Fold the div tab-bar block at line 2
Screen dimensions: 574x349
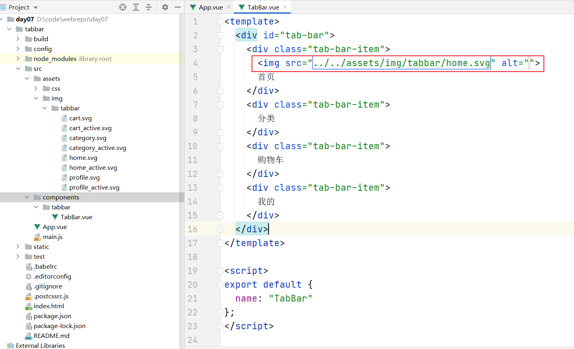coord(220,36)
